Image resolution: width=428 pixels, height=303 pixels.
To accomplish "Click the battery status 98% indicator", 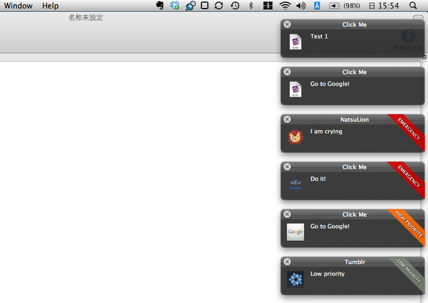I will (345, 6).
